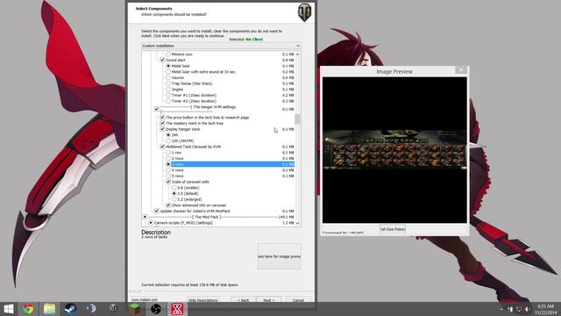This screenshot has width=561, height=316.
Task: Open OBS from the taskbar
Action: pyautogui.click(x=156, y=309)
